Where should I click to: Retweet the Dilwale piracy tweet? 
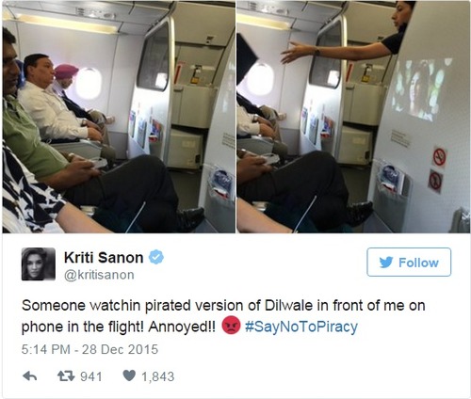coord(66,376)
